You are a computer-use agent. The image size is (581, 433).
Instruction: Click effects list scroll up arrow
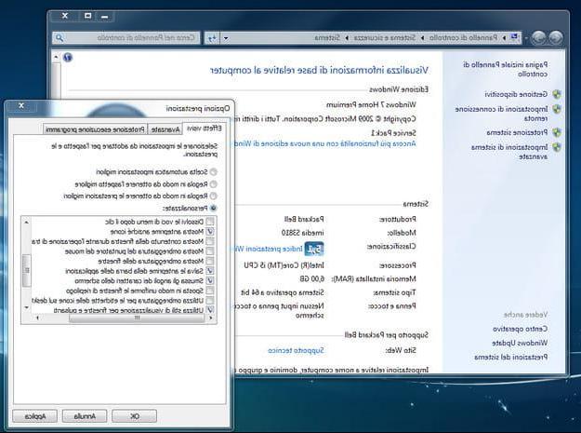(x=26, y=223)
